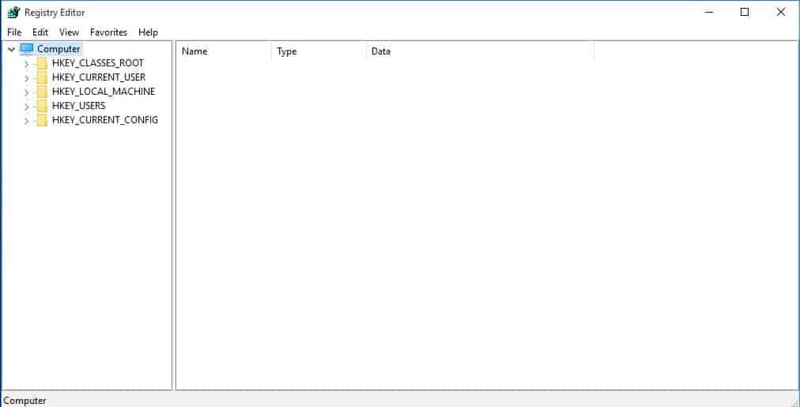
Task: Select the Computer label in tree
Action: [x=58, y=49]
